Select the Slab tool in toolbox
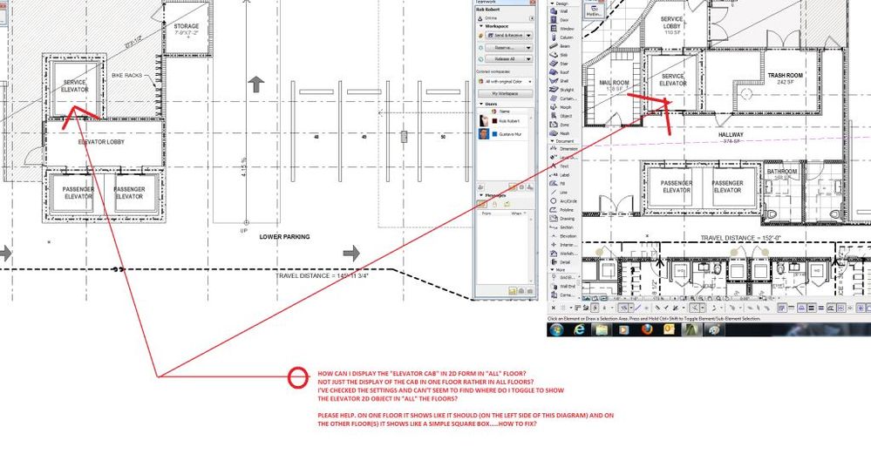The image size is (871, 454). point(560,55)
